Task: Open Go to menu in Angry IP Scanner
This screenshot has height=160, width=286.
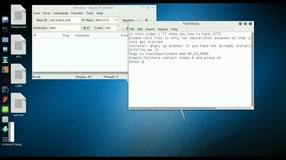Action: point(46,13)
